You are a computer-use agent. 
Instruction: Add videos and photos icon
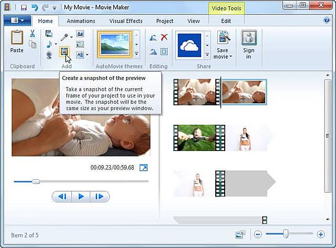[x=49, y=34]
